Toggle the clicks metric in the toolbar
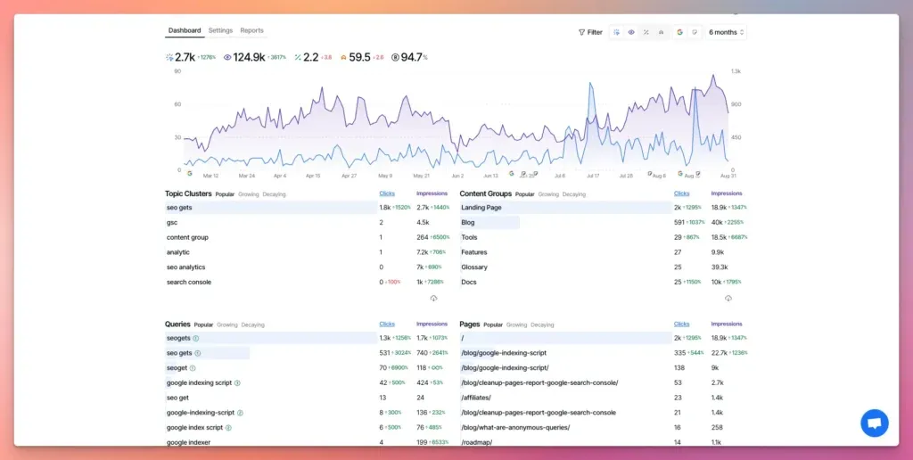The width and height of the screenshot is (913, 460). (616, 32)
